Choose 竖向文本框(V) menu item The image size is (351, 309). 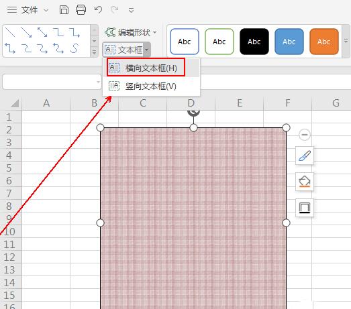(151, 86)
